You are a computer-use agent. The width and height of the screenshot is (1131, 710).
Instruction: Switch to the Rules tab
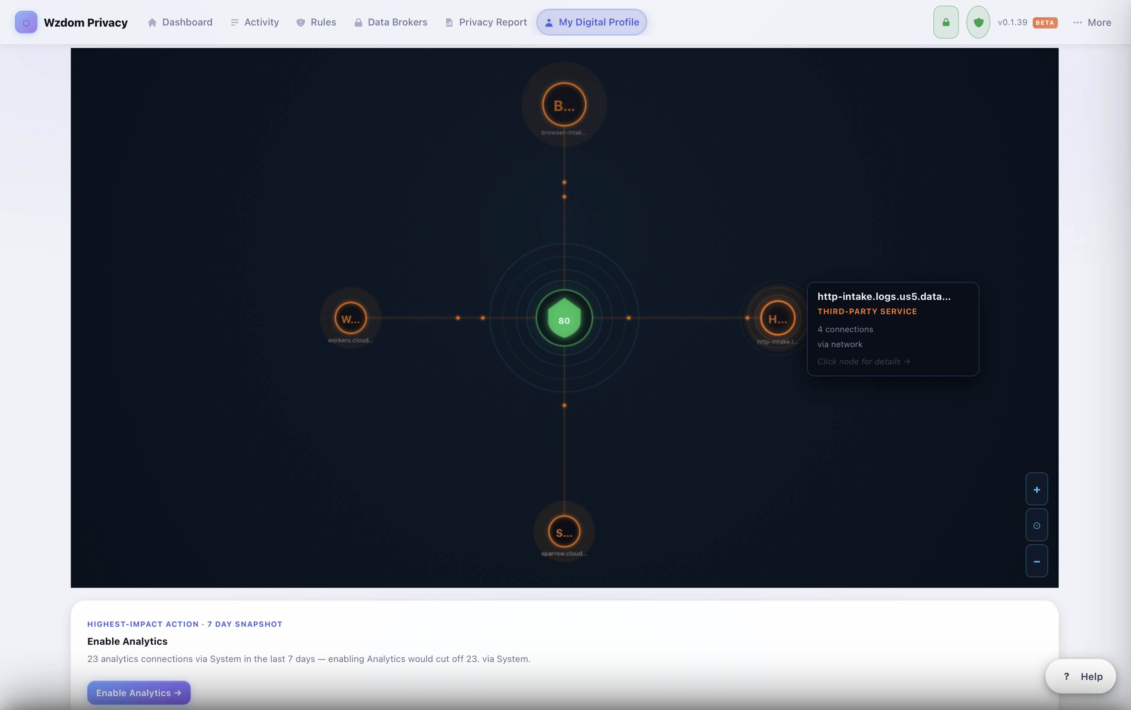pyautogui.click(x=316, y=22)
